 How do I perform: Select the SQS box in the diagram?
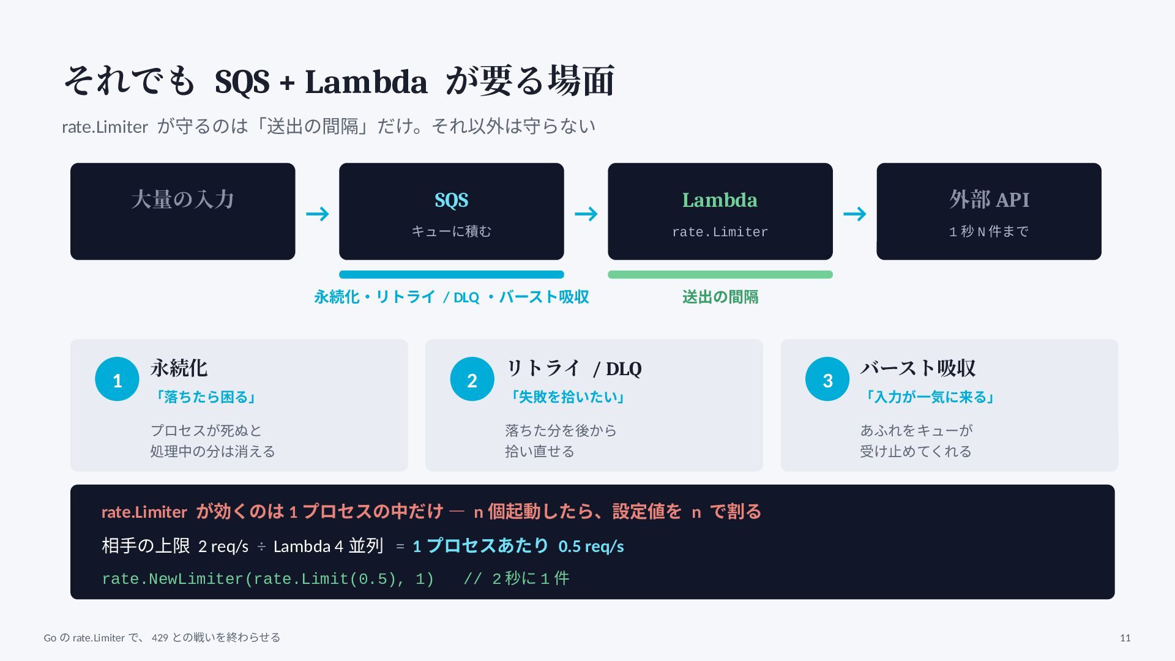point(452,211)
